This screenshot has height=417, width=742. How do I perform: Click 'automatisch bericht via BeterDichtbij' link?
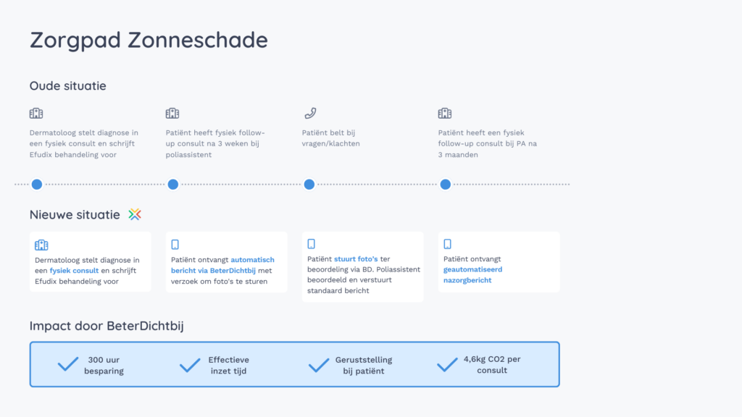222,265
